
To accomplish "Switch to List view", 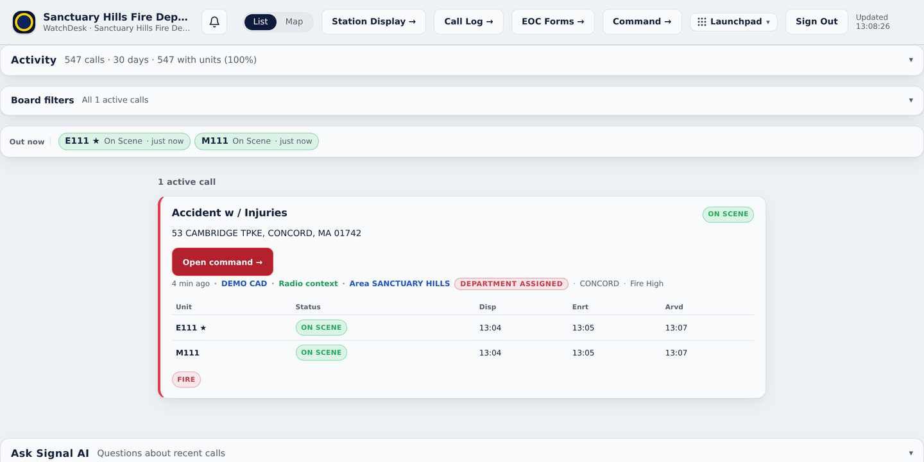I will [x=261, y=22].
